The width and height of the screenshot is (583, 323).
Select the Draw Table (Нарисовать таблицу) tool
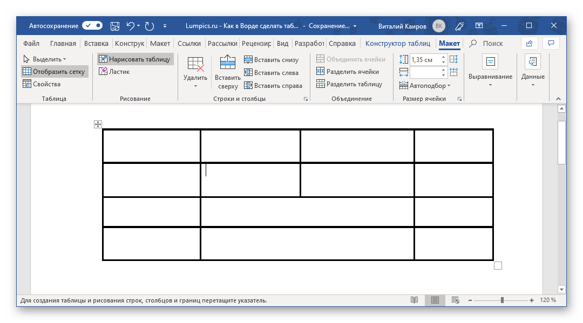pos(134,59)
